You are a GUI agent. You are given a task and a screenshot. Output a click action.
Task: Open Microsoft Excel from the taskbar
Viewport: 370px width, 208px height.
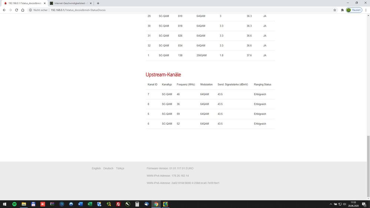90,204
